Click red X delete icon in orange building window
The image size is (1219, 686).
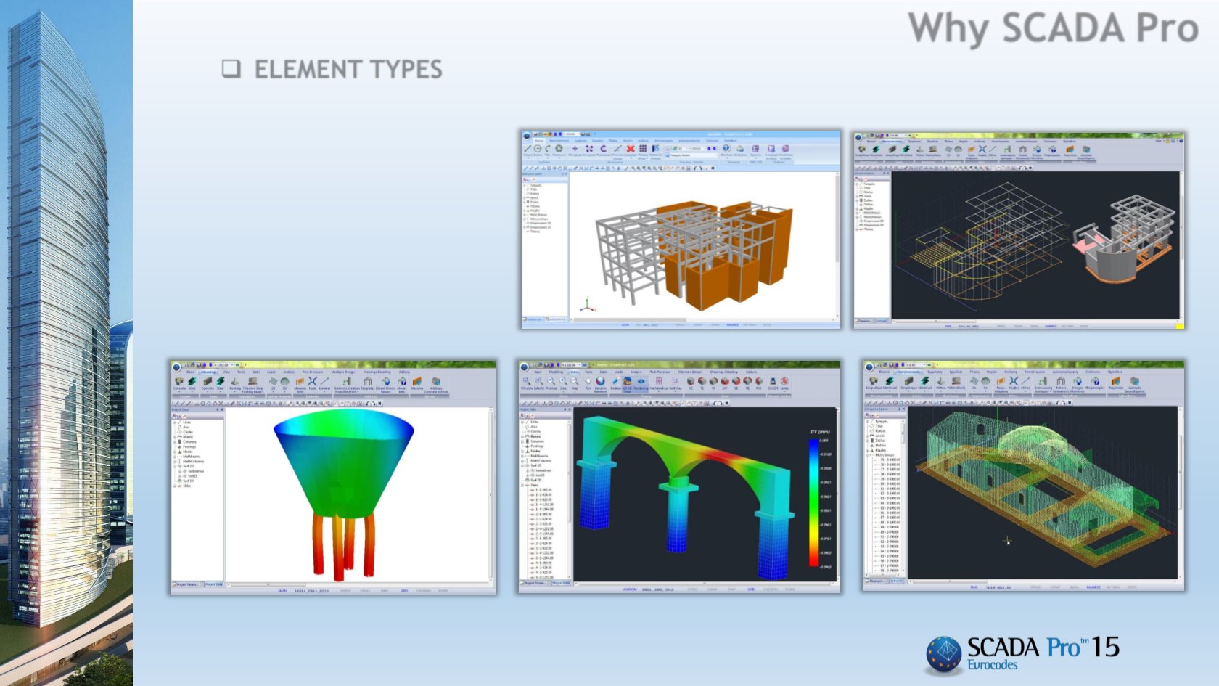[x=631, y=148]
